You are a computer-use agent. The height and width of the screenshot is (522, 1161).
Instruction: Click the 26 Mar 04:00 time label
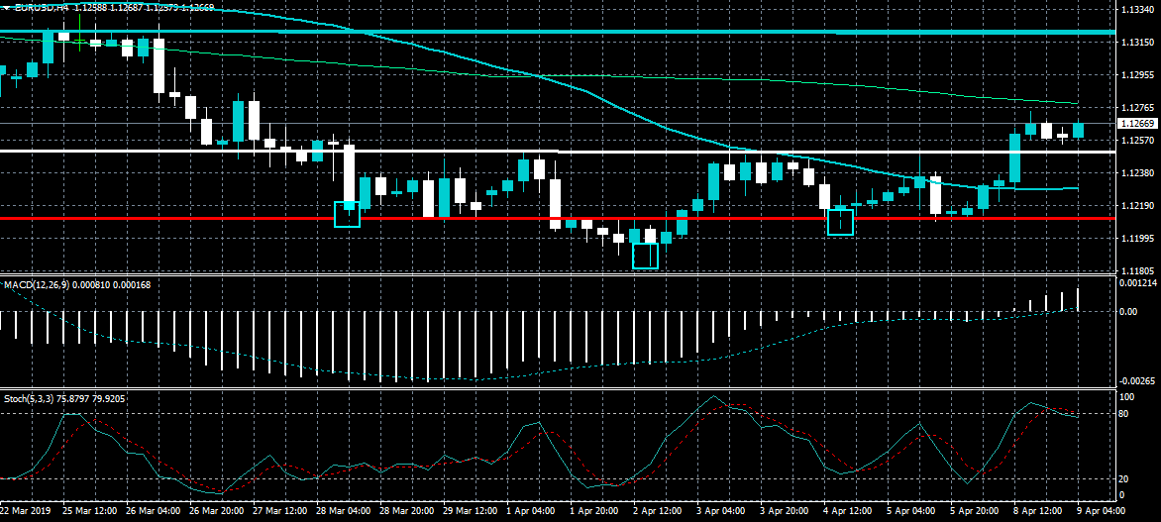(152, 511)
